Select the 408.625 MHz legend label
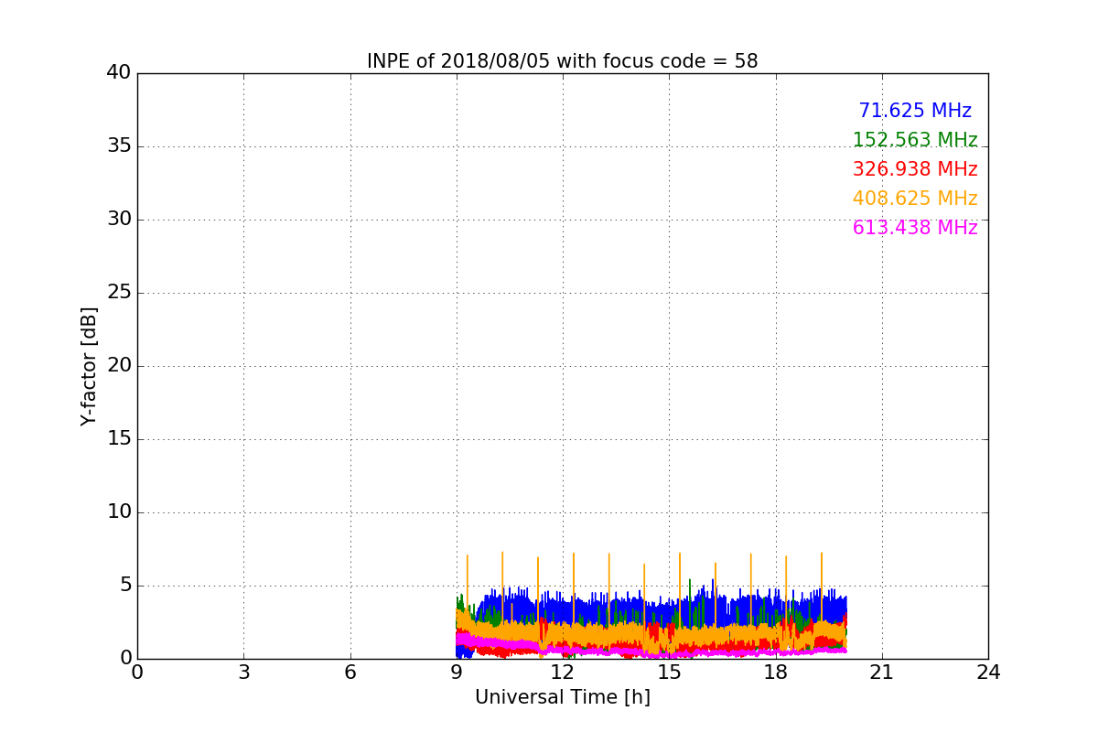Image resolution: width=1098 pixels, height=732 pixels. pos(915,199)
